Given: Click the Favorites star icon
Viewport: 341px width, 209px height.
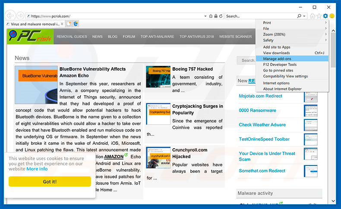Looking at the screenshot, I should [319, 16].
